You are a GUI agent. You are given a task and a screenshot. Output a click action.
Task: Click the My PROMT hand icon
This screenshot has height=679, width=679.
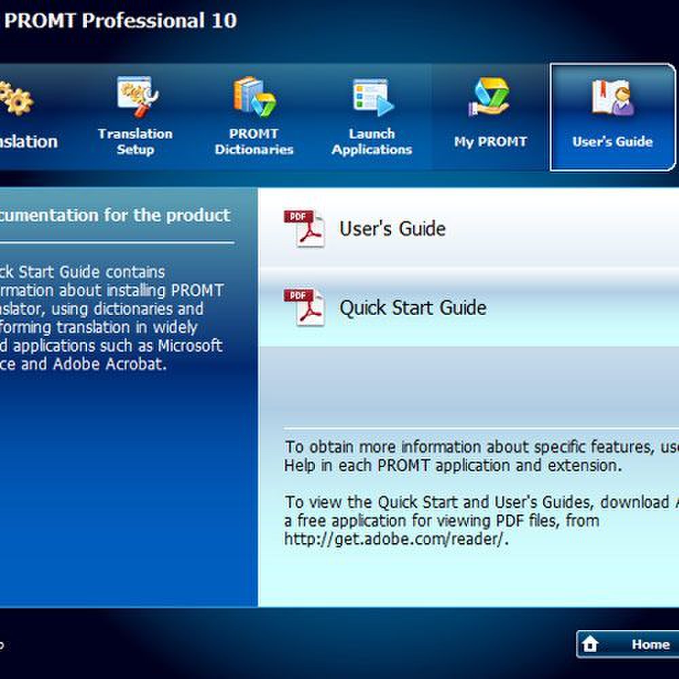(x=490, y=97)
